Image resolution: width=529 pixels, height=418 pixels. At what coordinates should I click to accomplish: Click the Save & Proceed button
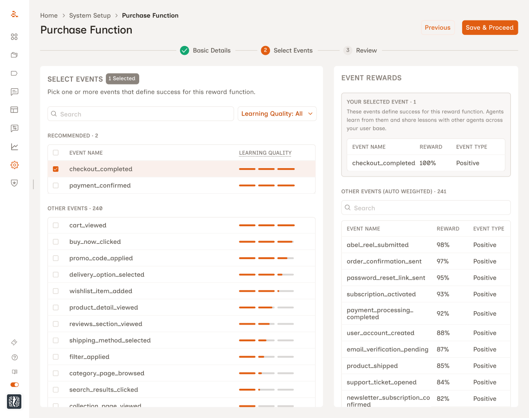point(490,27)
